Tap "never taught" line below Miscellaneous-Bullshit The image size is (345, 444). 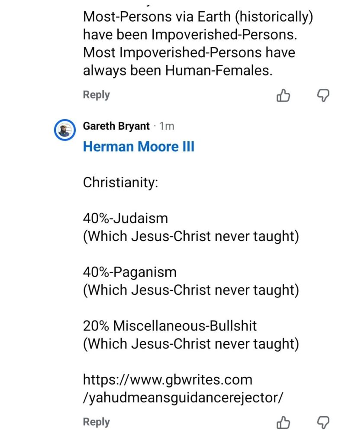pos(190,344)
